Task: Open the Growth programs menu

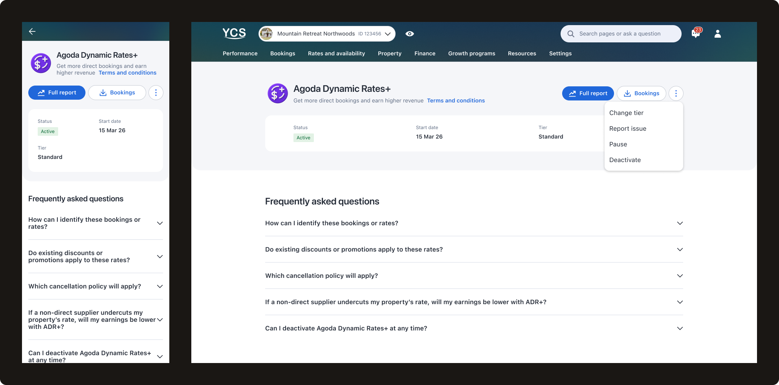Action: tap(472, 53)
